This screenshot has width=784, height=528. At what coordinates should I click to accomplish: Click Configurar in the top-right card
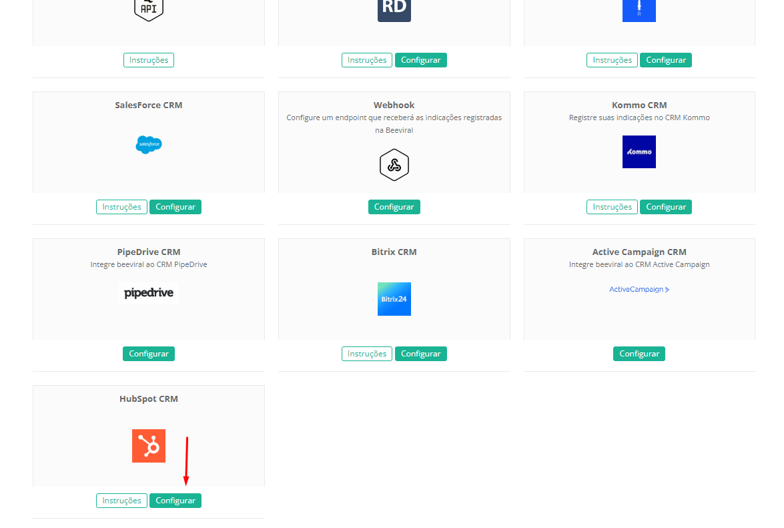665,60
